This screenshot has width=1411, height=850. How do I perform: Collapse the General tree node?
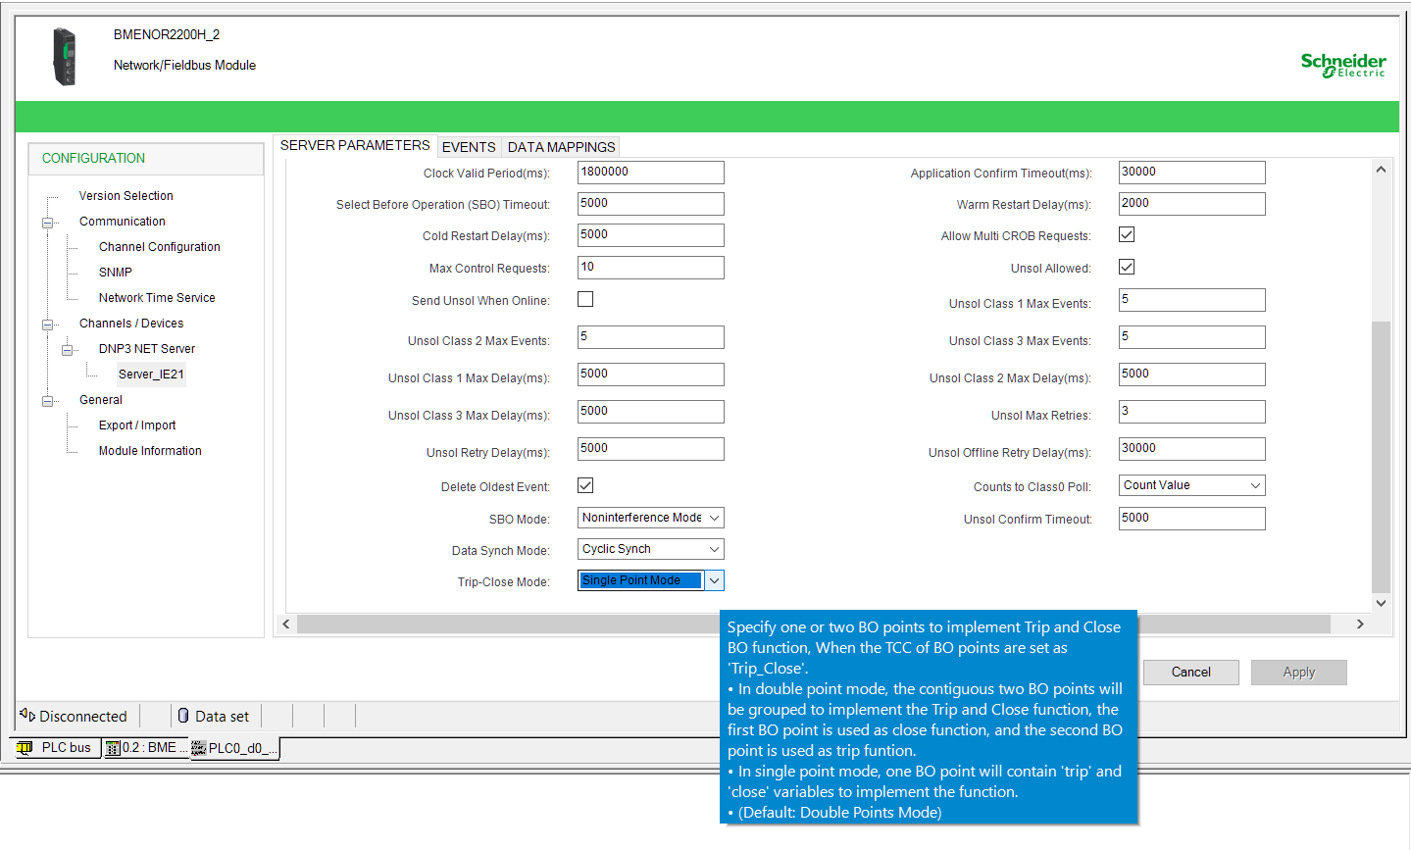pyautogui.click(x=47, y=401)
